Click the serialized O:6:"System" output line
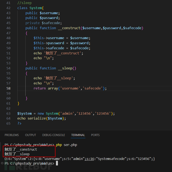This screenshot has width=172, height=172. coord(80,159)
